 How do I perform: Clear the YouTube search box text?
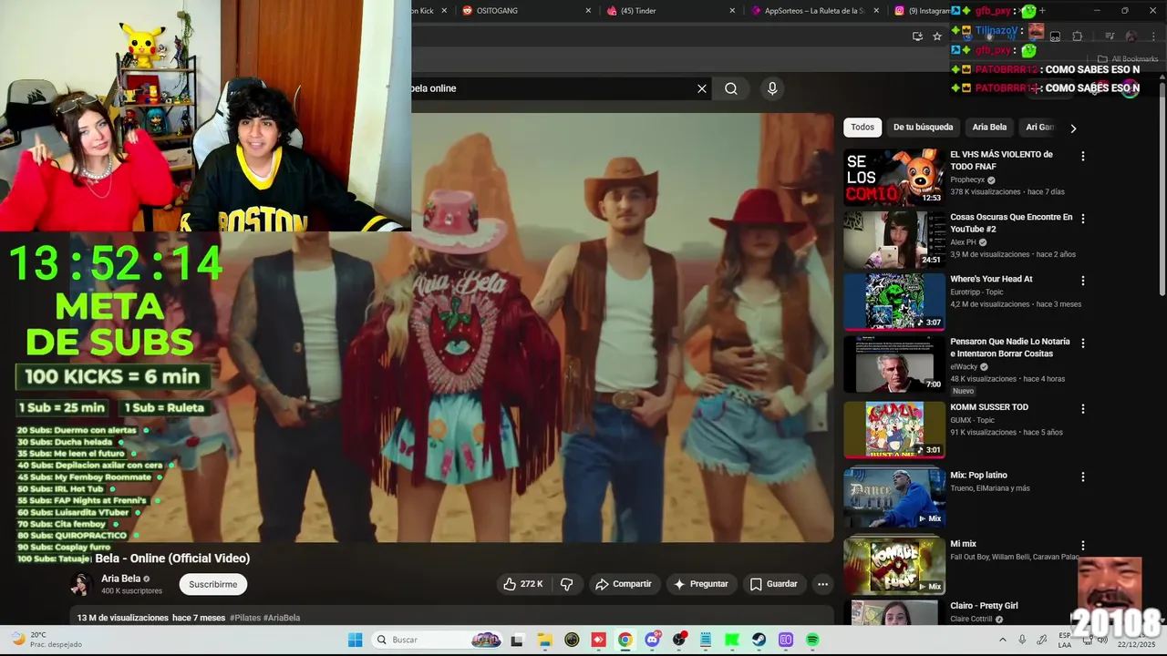click(x=702, y=88)
